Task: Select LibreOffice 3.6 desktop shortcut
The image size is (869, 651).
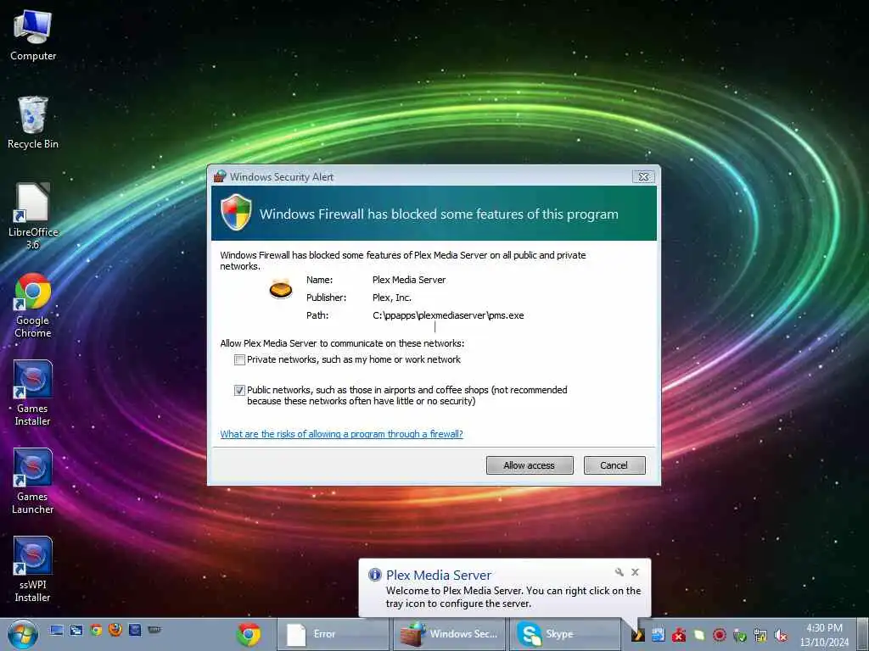Action: (33, 216)
